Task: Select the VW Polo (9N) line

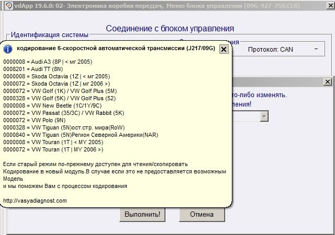Action: click(35, 120)
